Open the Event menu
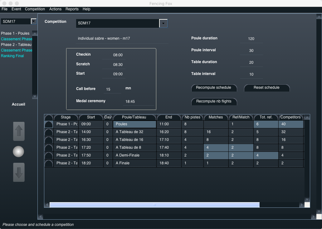The image size is (322, 229). click(16, 9)
